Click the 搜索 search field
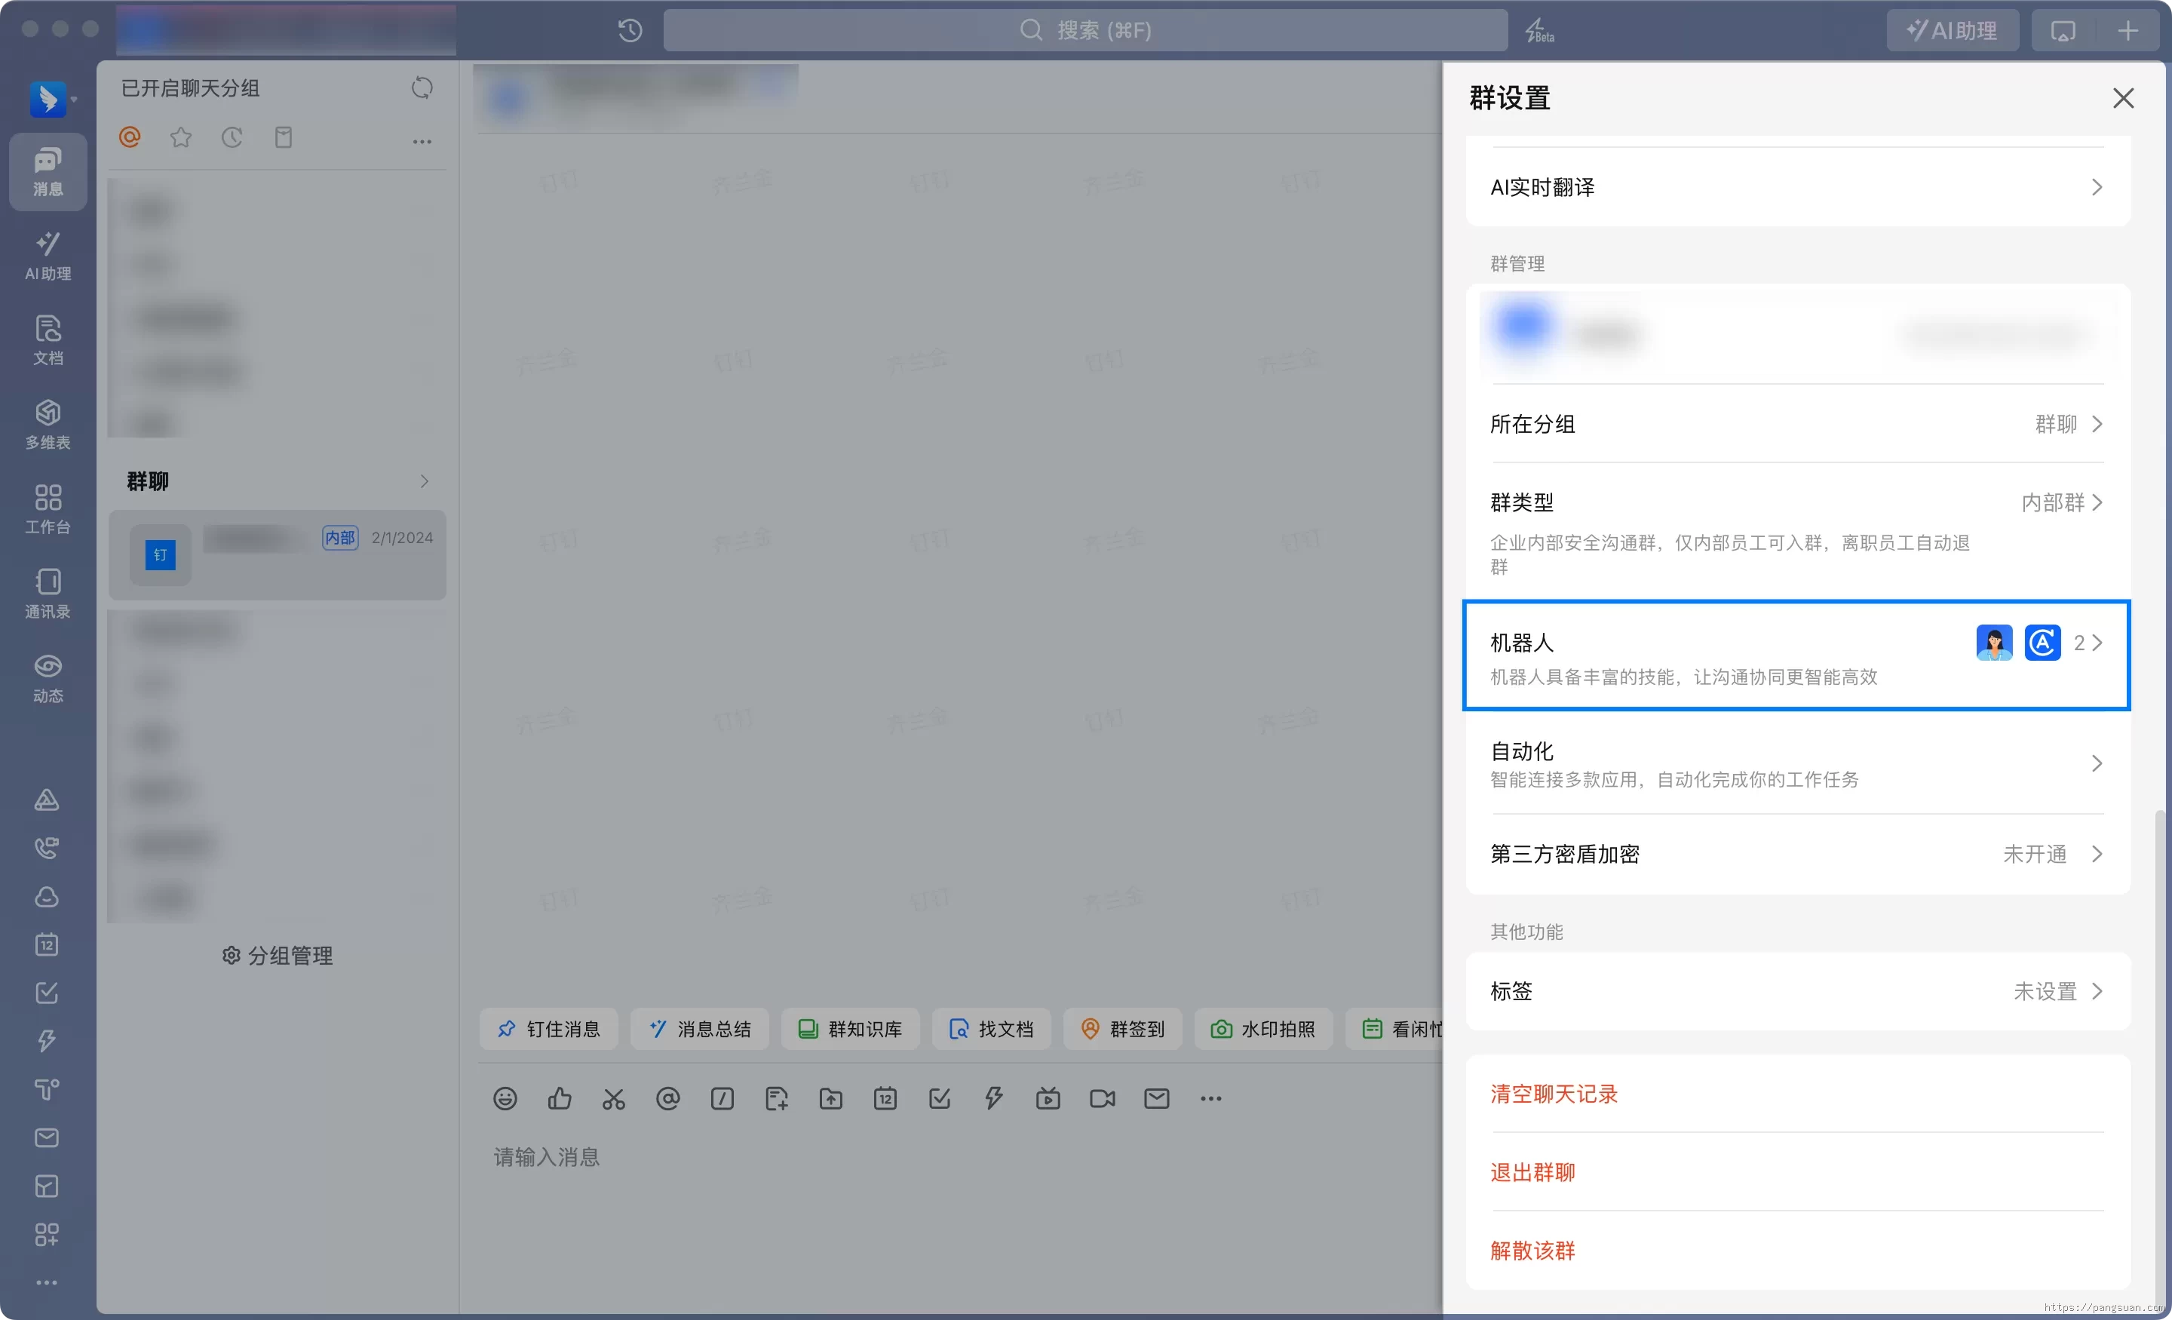The image size is (2172, 1320). 1086,30
